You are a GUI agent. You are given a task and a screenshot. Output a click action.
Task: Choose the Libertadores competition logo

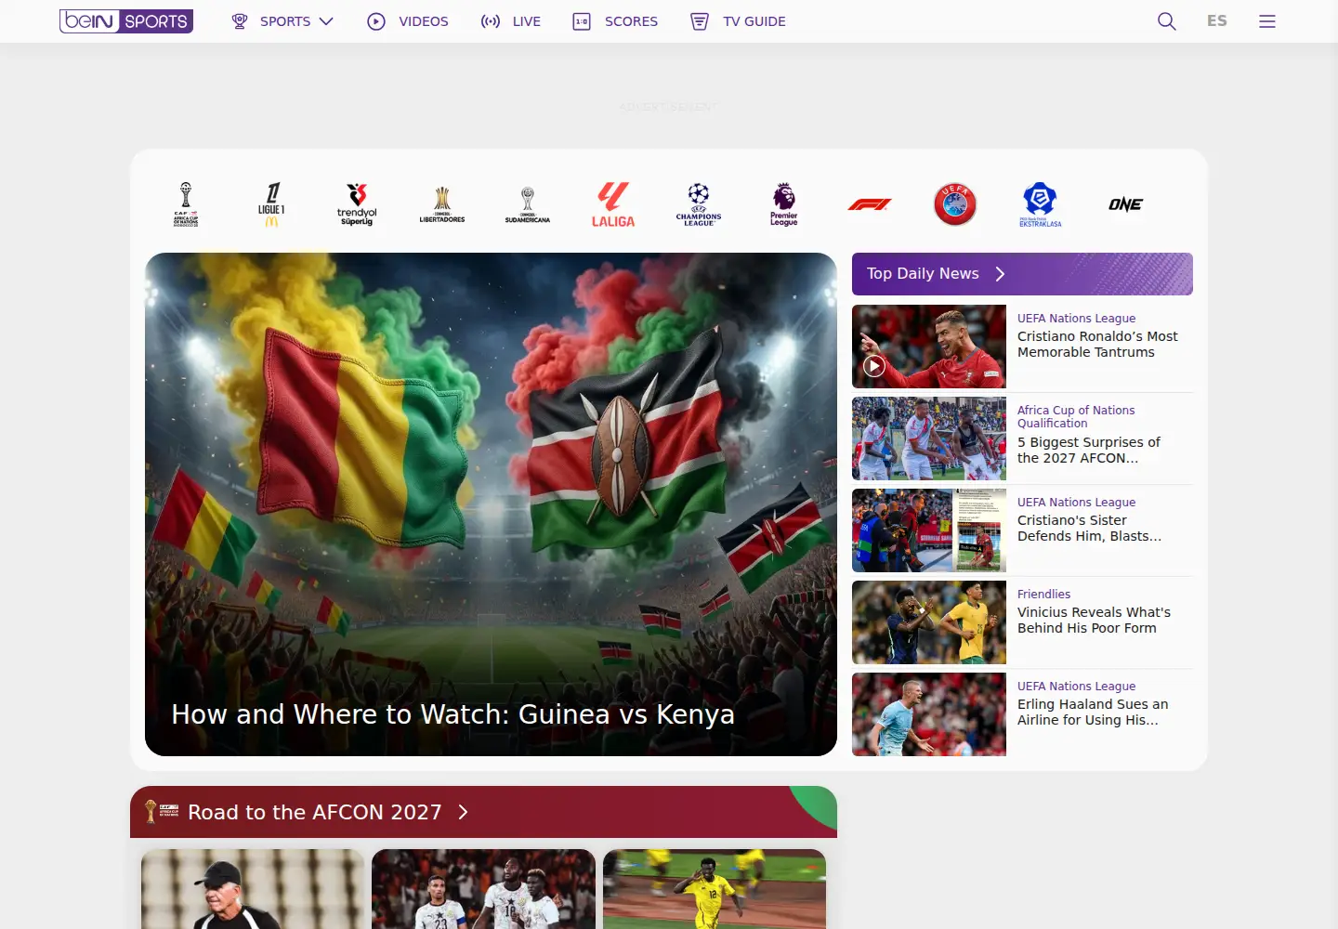[x=442, y=204]
